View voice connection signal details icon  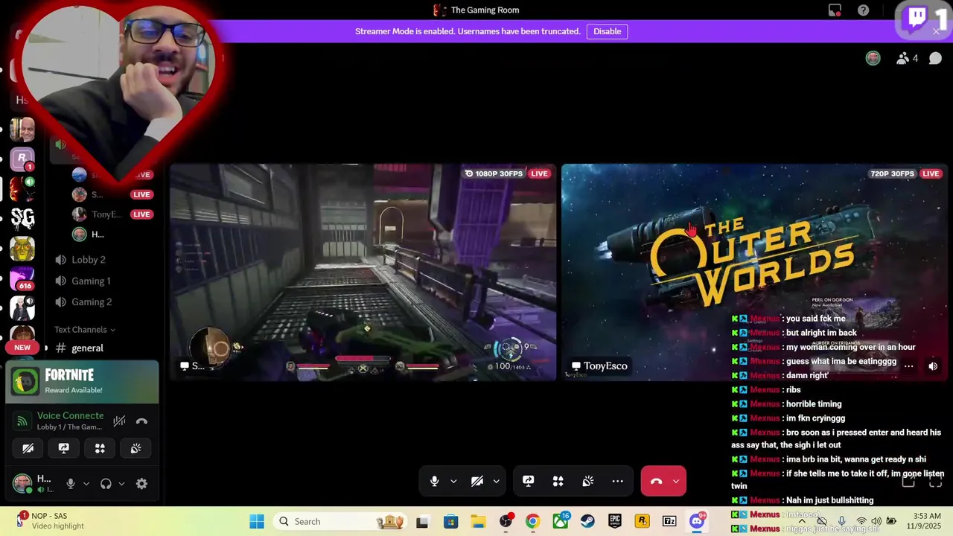click(x=24, y=421)
